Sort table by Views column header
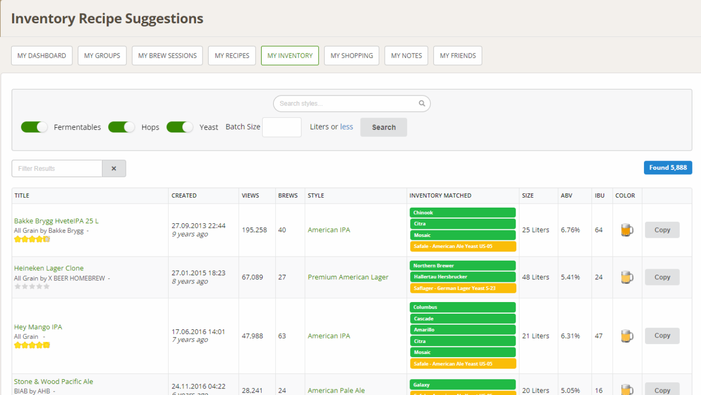The width and height of the screenshot is (701, 395). [251, 195]
